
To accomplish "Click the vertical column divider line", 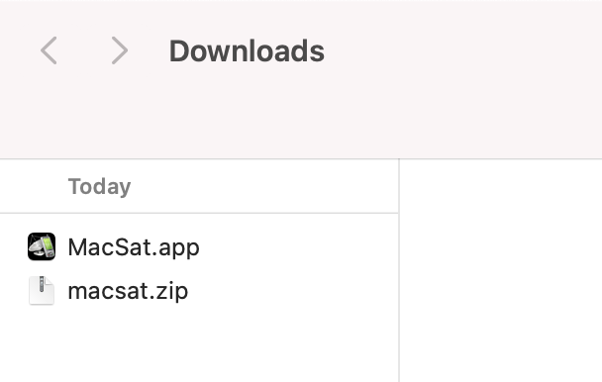I will (x=399, y=270).
